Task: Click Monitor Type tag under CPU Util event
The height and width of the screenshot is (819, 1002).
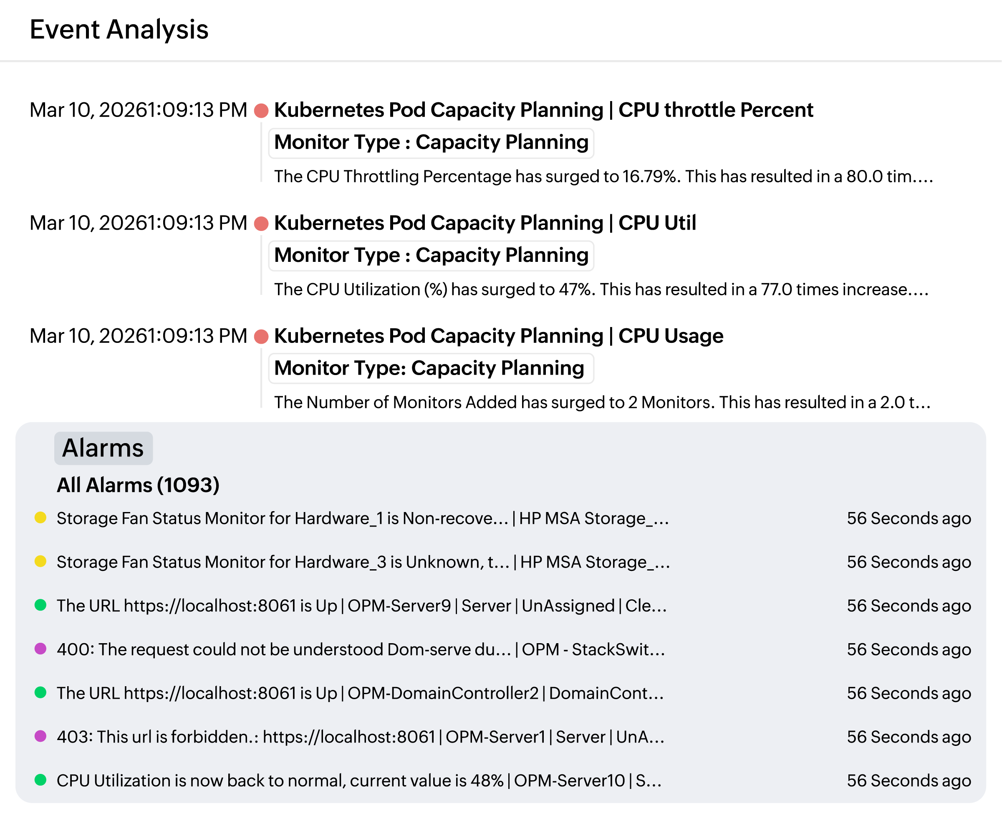Action: tap(431, 255)
